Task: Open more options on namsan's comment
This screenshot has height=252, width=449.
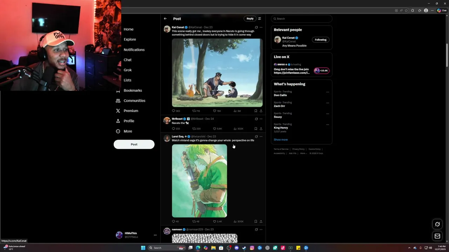Action: (x=261, y=230)
